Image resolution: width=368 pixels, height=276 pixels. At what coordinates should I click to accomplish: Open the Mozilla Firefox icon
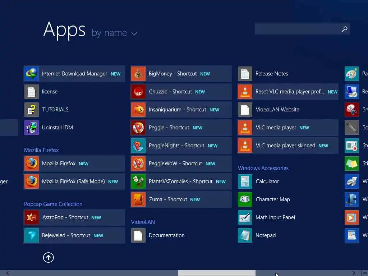32,164
